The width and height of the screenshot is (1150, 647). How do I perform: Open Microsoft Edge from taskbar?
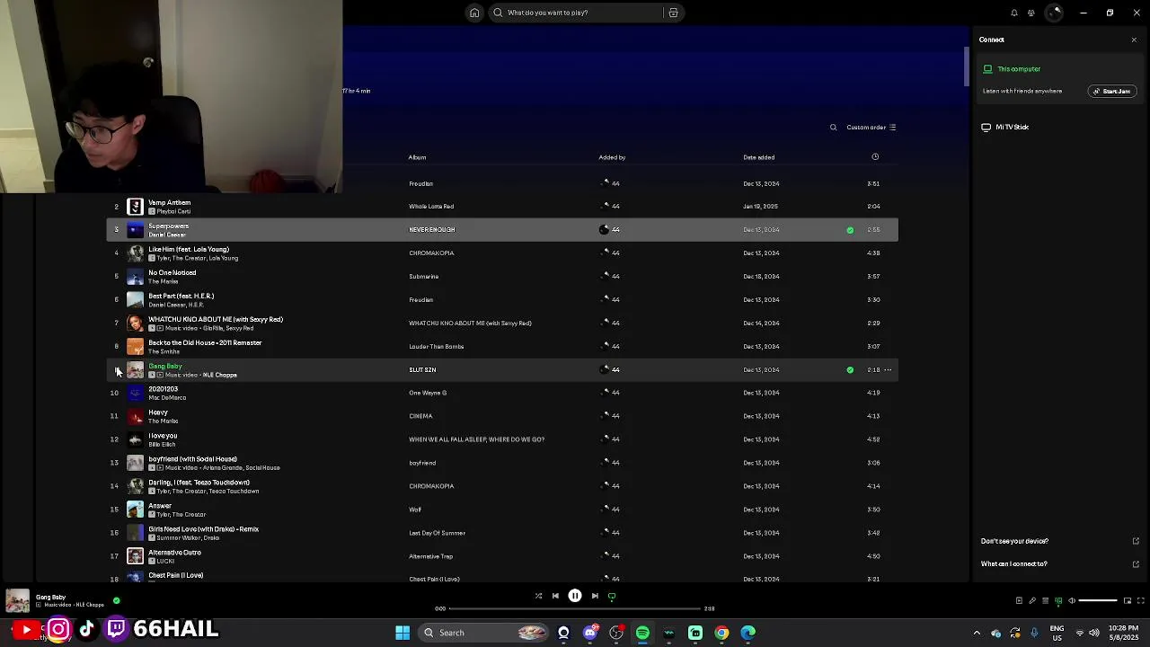tap(747, 633)
